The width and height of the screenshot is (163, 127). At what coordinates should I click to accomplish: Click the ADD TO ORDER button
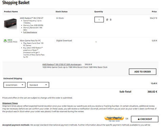[x=143, y=71]
